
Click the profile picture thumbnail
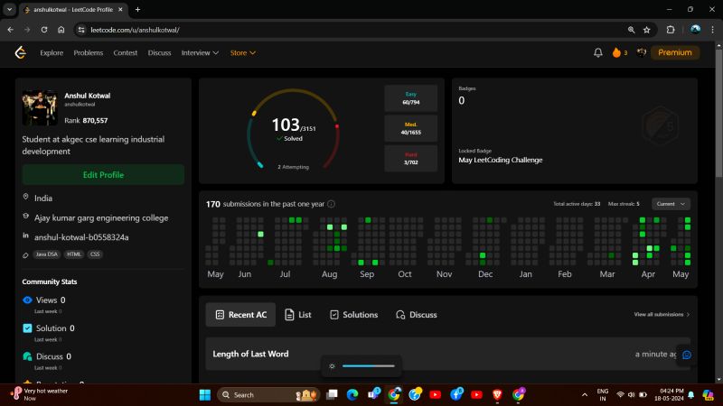[x=40, y=107]
